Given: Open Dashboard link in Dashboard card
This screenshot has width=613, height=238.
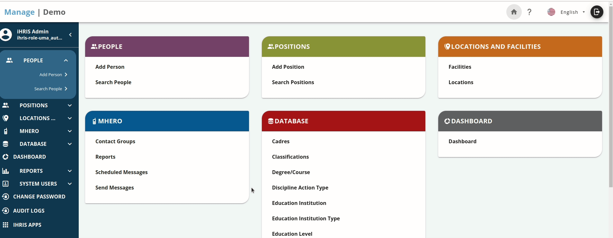Looking at the screenshot, I should tap(462, 141).
